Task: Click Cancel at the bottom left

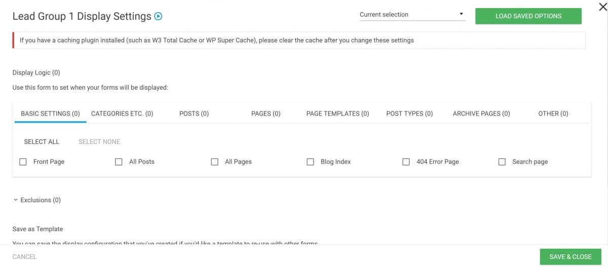Action: [24, 257]
